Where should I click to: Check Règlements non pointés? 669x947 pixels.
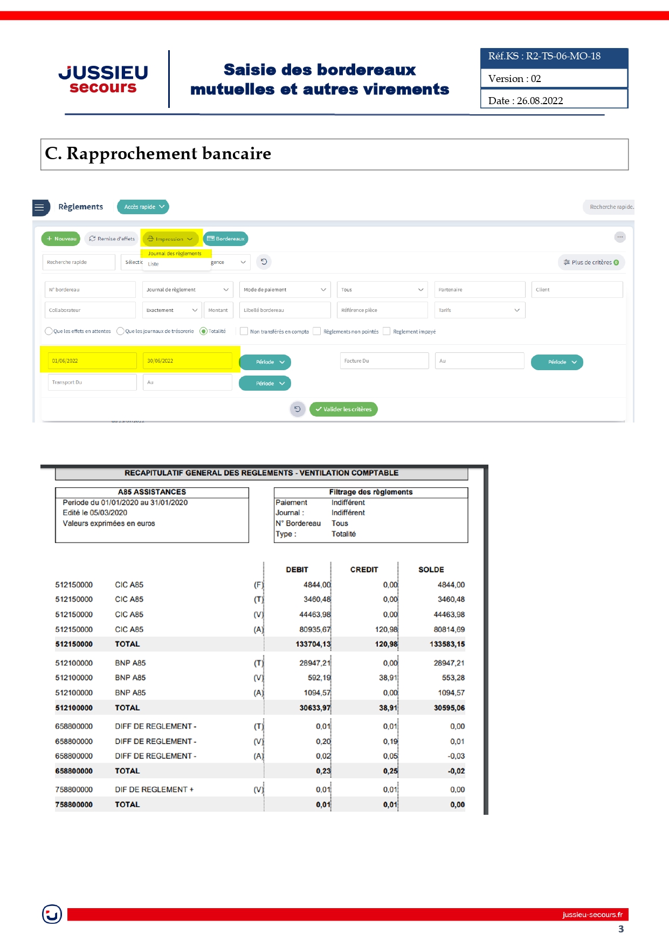click(x=317, y=331)
